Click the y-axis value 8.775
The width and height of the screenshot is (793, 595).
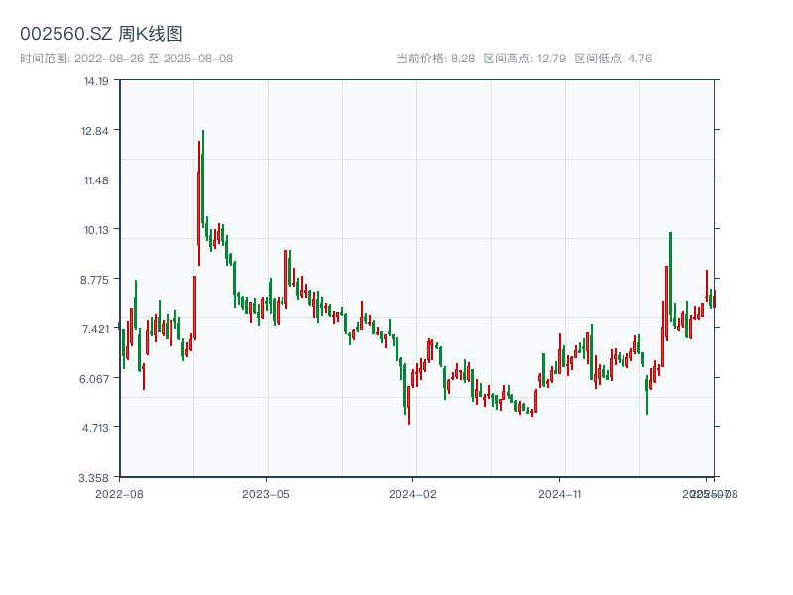point(94,280)
